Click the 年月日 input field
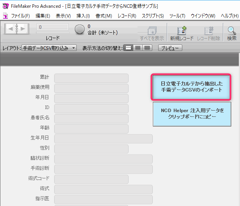Screen dimensions: 240x206 [x=92, y=99]
